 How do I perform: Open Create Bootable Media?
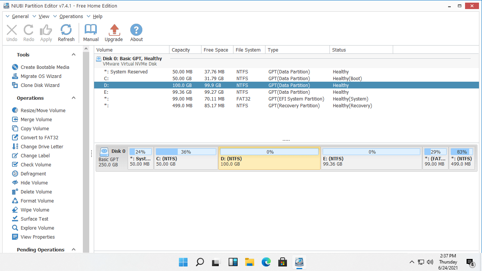click(45, 67)
